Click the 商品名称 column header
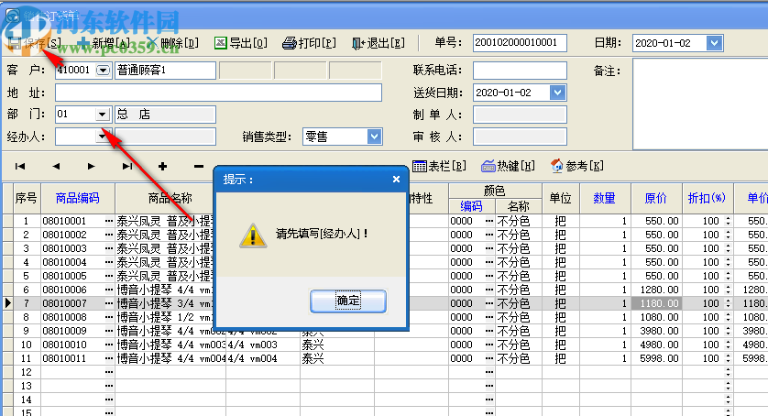 [170, 198]
